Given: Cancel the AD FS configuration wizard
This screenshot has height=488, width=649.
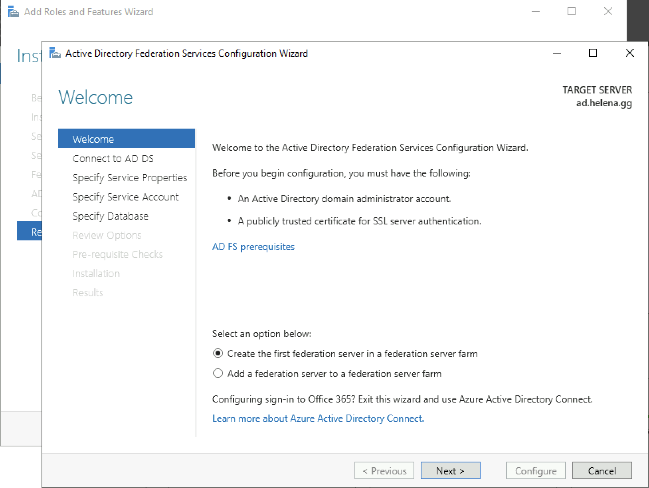Looking at the screenshot, I should tap(602, 471).
